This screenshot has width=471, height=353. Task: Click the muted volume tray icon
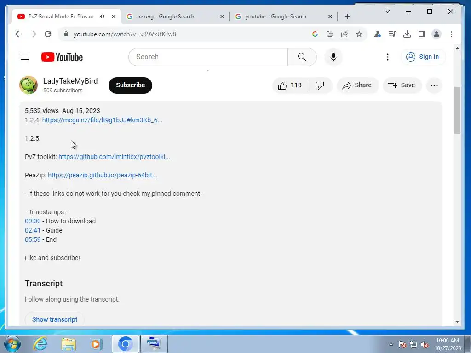click(x=425, y=344)
